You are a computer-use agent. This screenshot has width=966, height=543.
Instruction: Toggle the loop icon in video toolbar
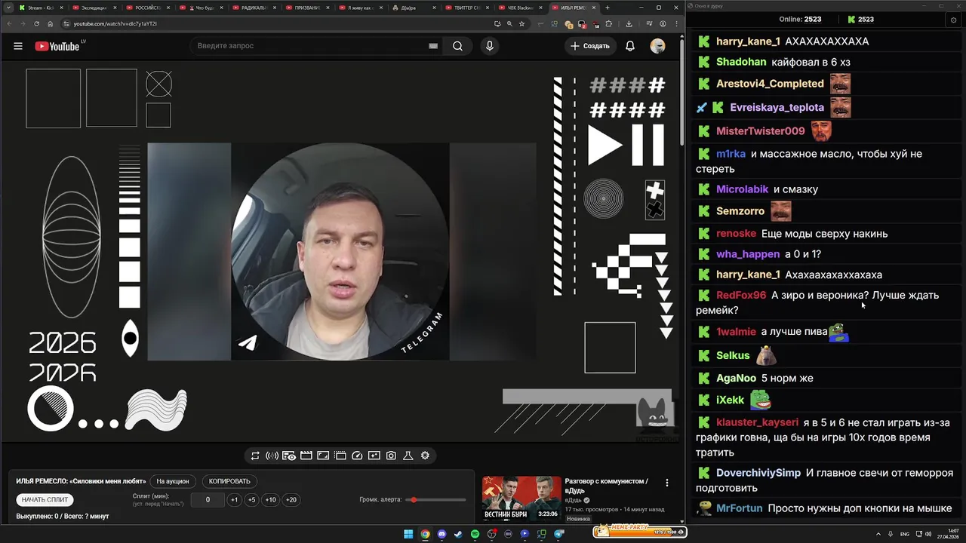(x=255, y=456)
